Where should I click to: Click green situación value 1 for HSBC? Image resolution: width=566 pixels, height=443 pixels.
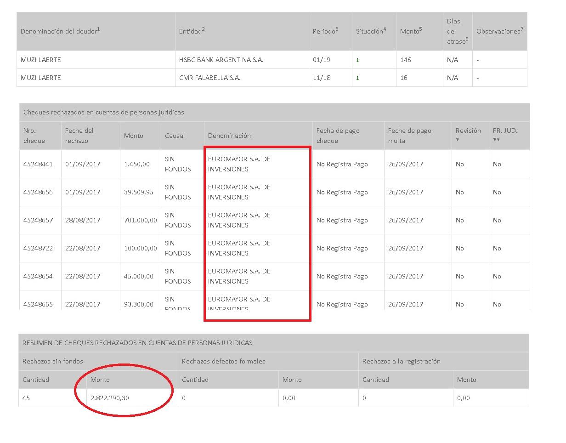pos(358,60)
